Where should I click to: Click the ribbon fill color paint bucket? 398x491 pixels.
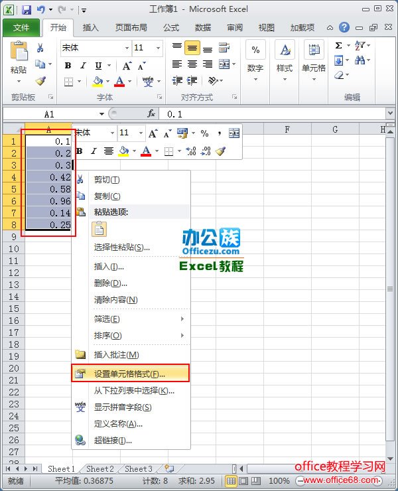point(98,82)
